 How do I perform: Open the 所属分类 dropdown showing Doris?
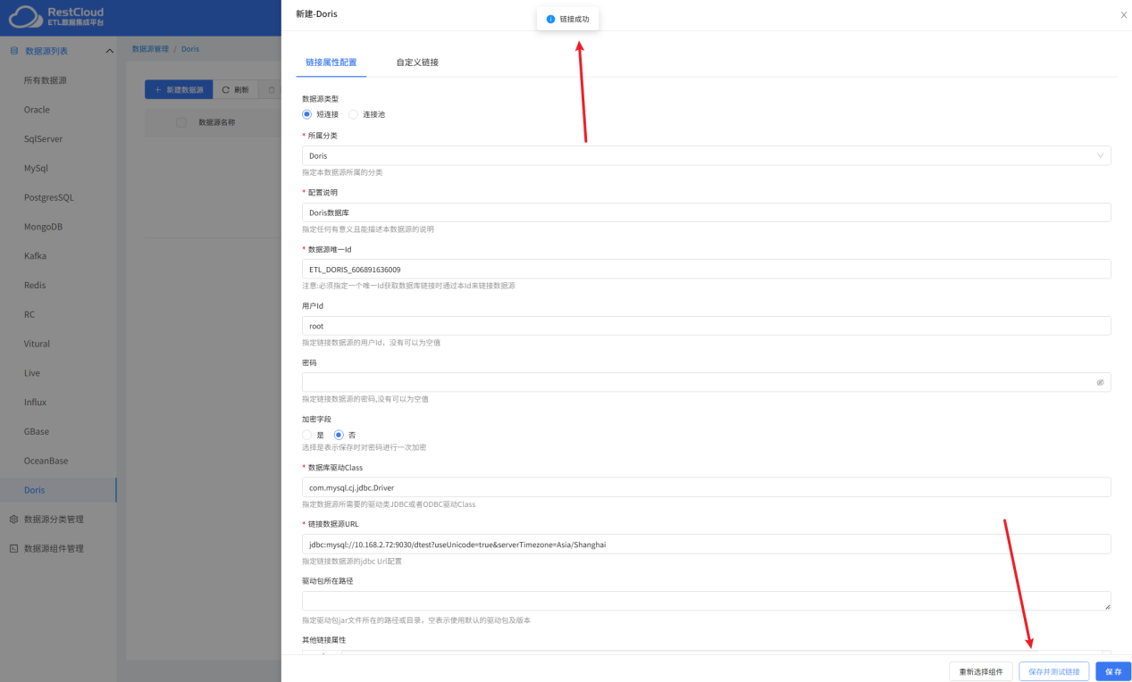tap(707, 155)
